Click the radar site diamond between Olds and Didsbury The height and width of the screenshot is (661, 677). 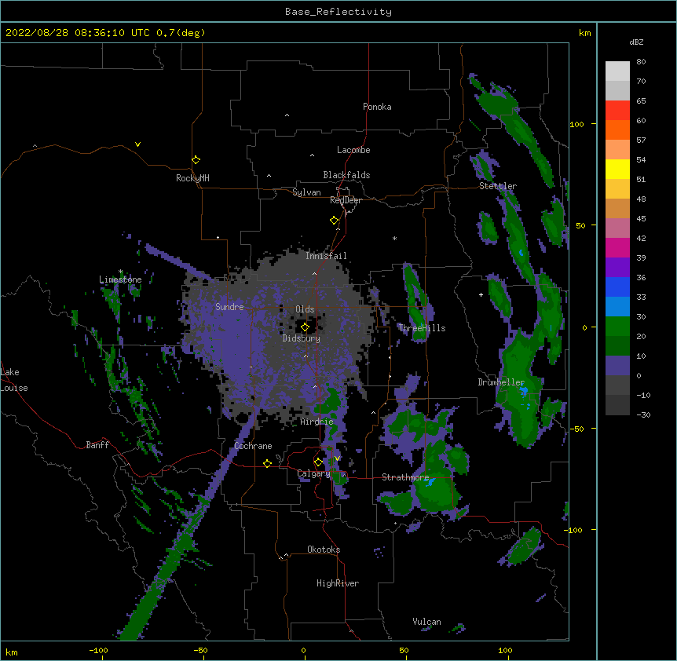305,327
